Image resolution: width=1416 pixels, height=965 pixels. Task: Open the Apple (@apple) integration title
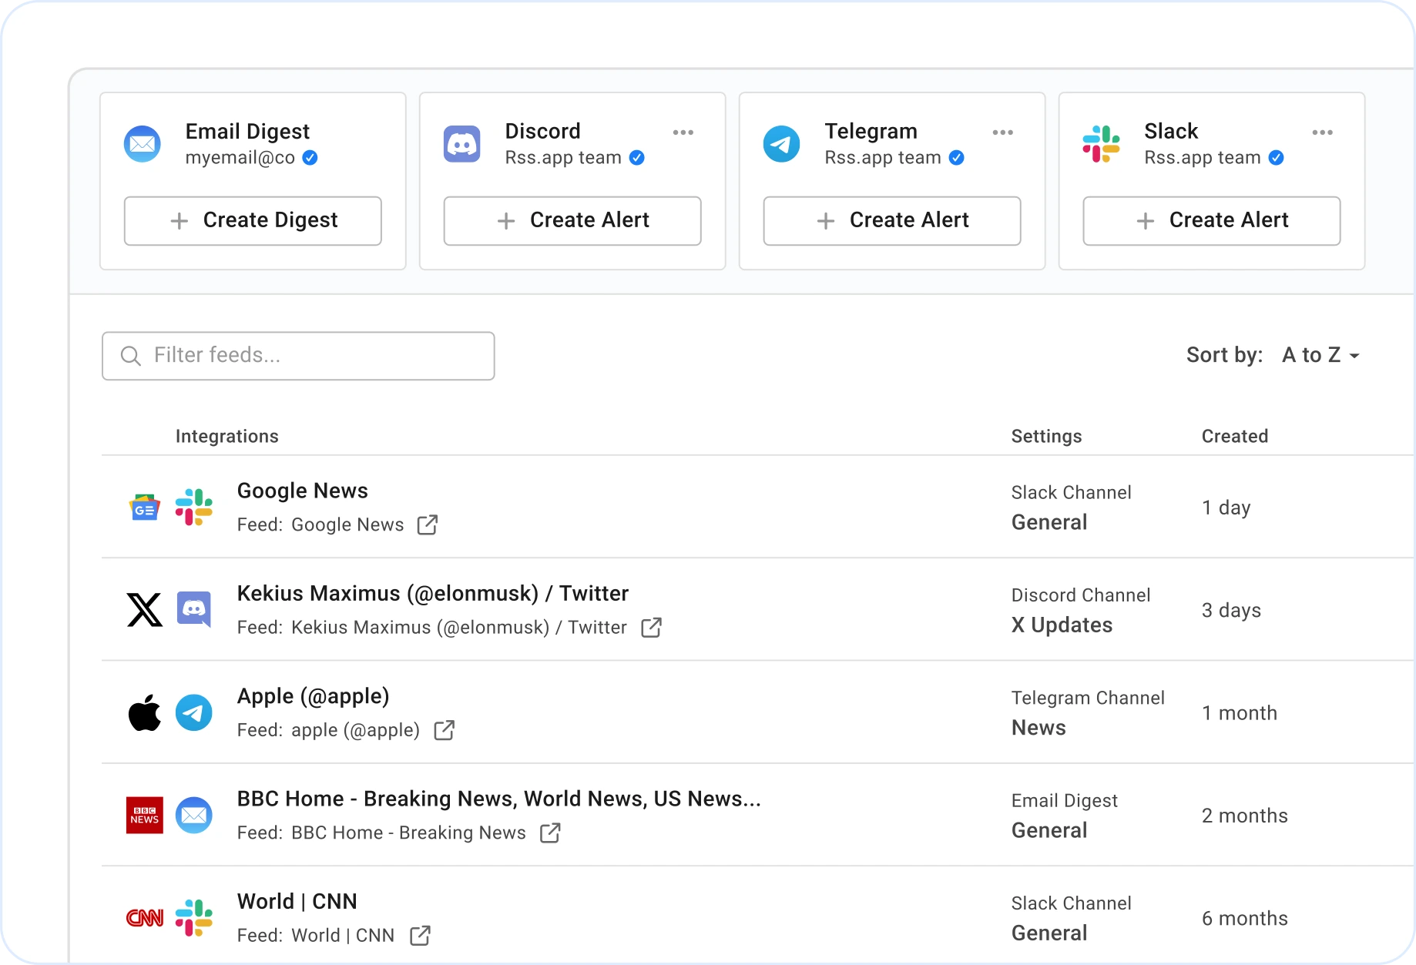314,696
